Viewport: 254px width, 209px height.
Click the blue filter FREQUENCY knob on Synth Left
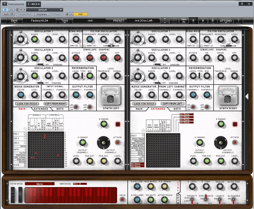coord(90,39)
